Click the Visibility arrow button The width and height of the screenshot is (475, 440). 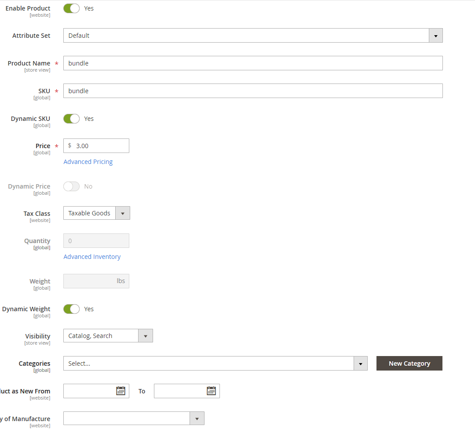tap(146, 336)
